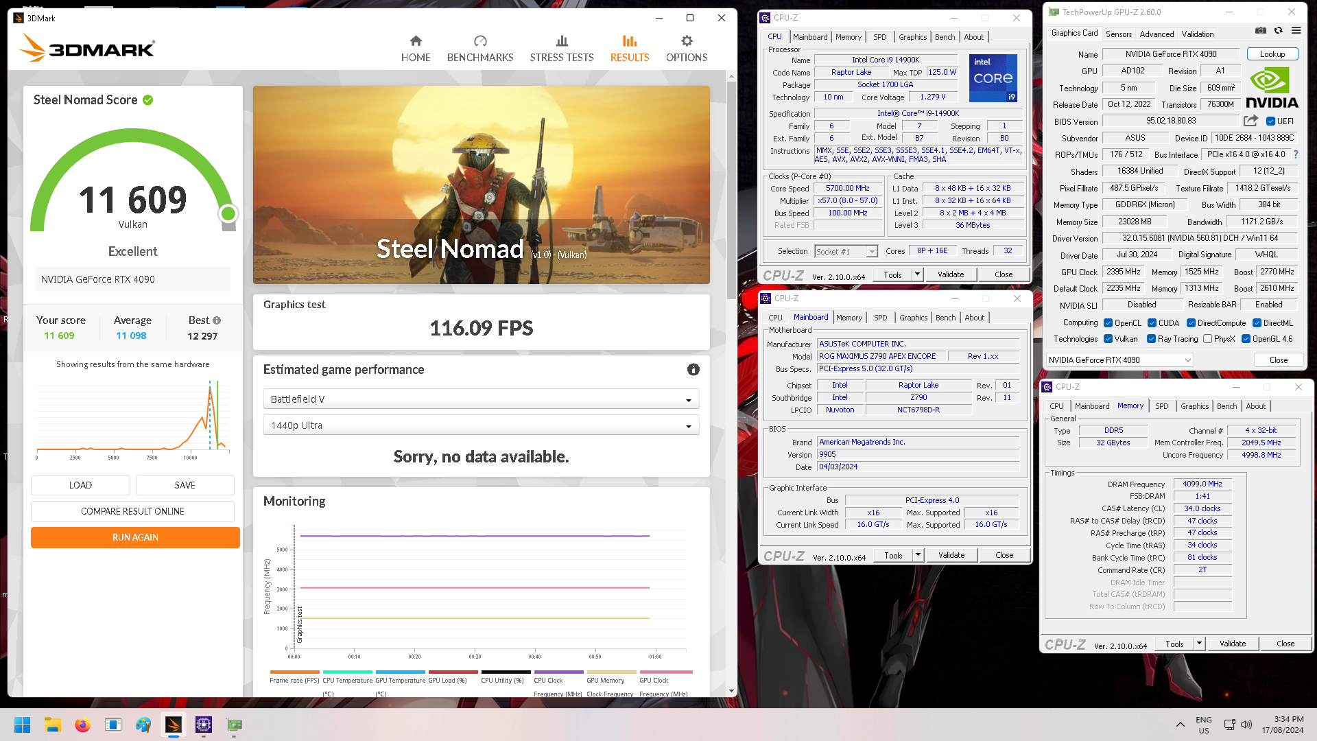Image resolution: width=1317 pixels, height=741 pixels.
Task: Click the score distribution chart
Action: [x=132, y=419]
